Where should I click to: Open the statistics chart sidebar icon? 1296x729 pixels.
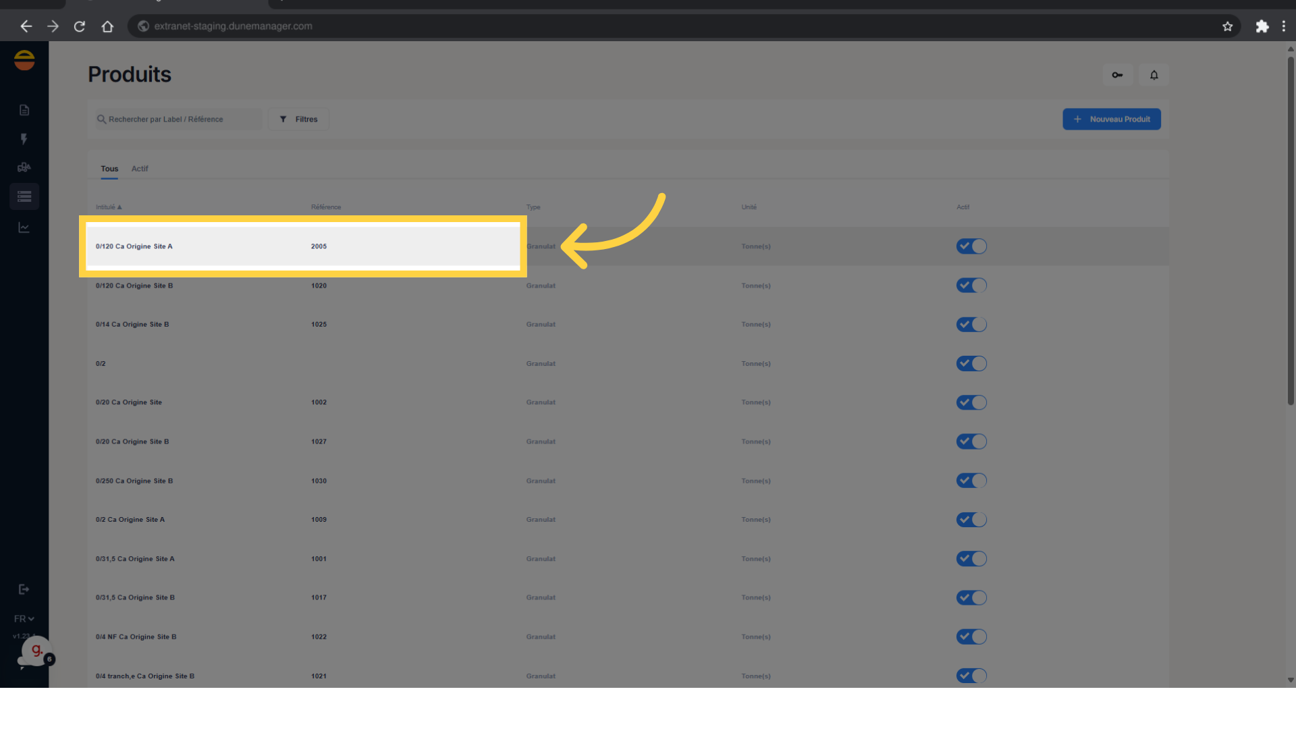coord(24,227)
